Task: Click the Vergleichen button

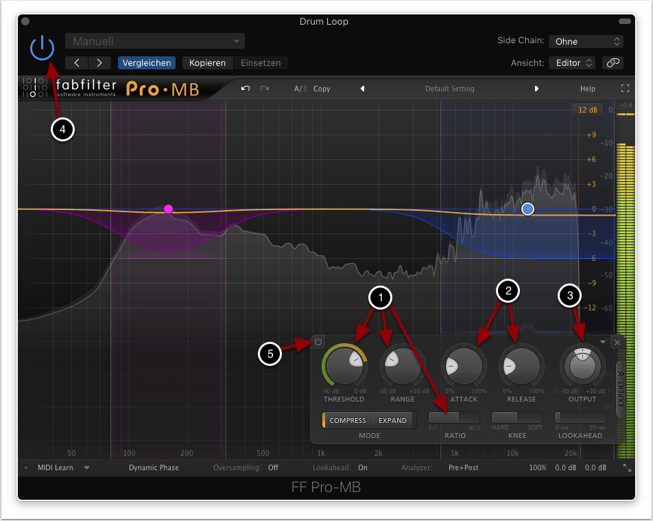Action: click(x=146, y=62)
